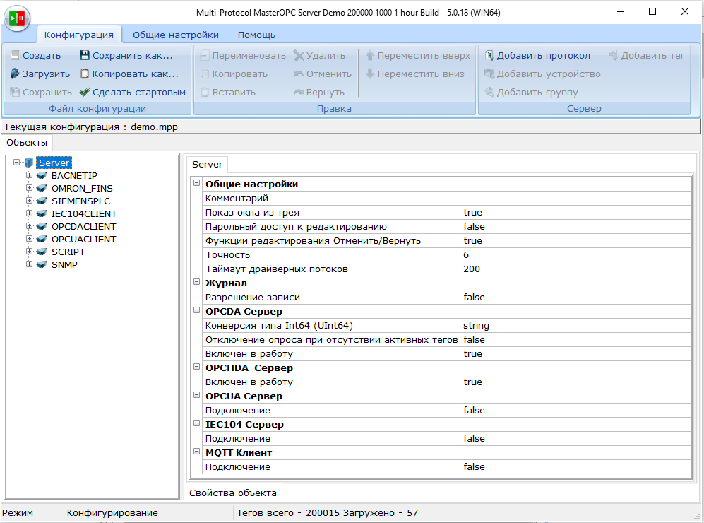704x523 pixels.
Task: Click the Server root node icon
Action: tap(29, 163)
